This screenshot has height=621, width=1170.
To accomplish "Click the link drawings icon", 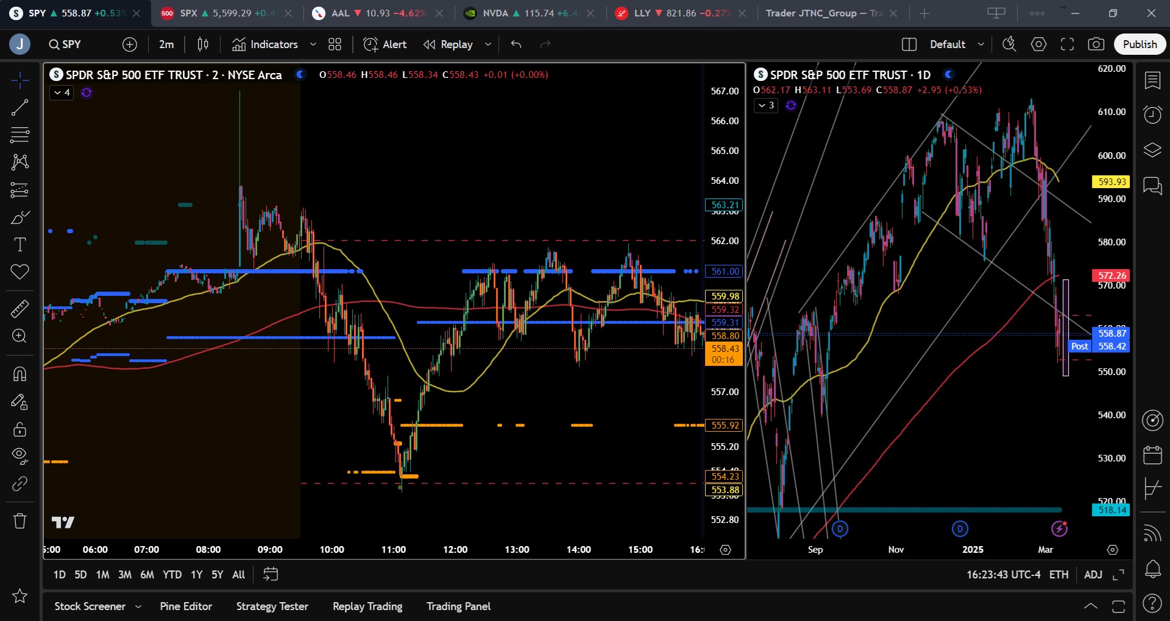I will 19,484.
